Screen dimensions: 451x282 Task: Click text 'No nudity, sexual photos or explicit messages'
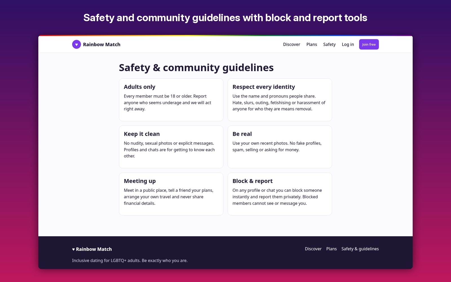coord(168,143)
